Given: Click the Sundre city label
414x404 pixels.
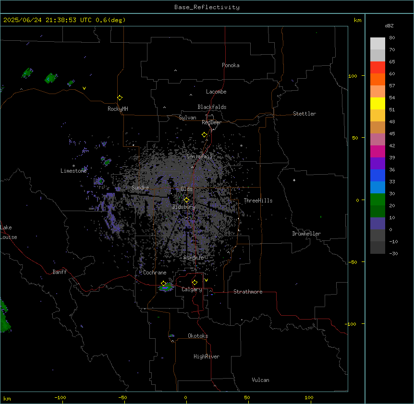Looking at the screenshot, I should (140, 188).
